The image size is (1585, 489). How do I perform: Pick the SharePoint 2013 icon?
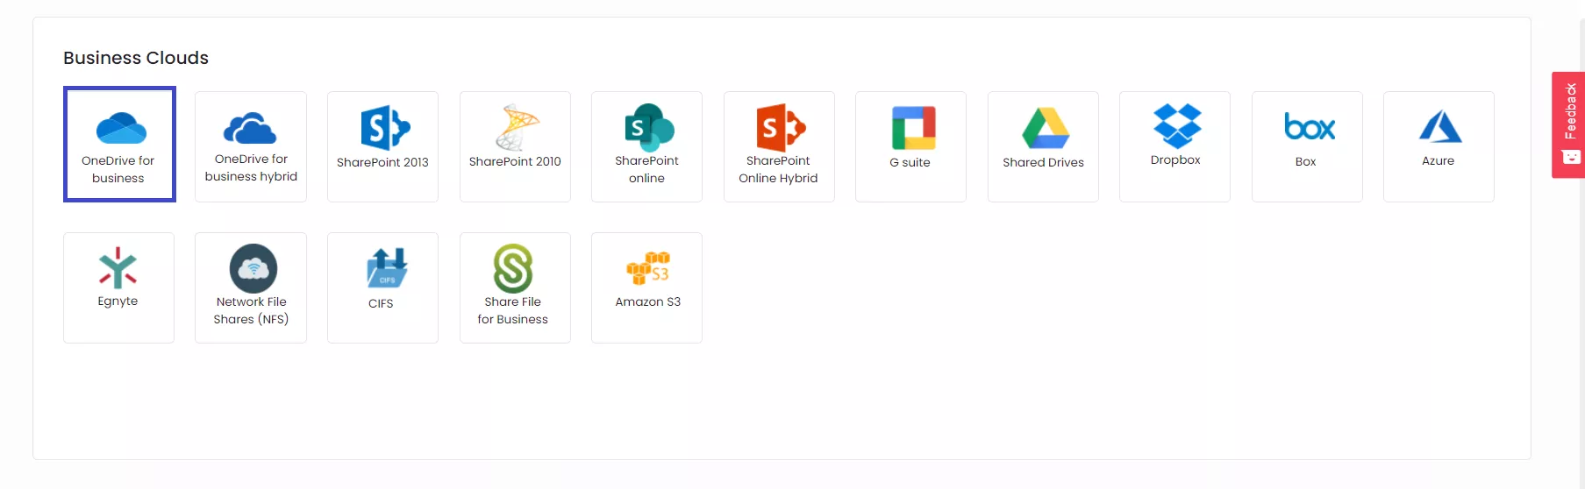click(385, 128)
